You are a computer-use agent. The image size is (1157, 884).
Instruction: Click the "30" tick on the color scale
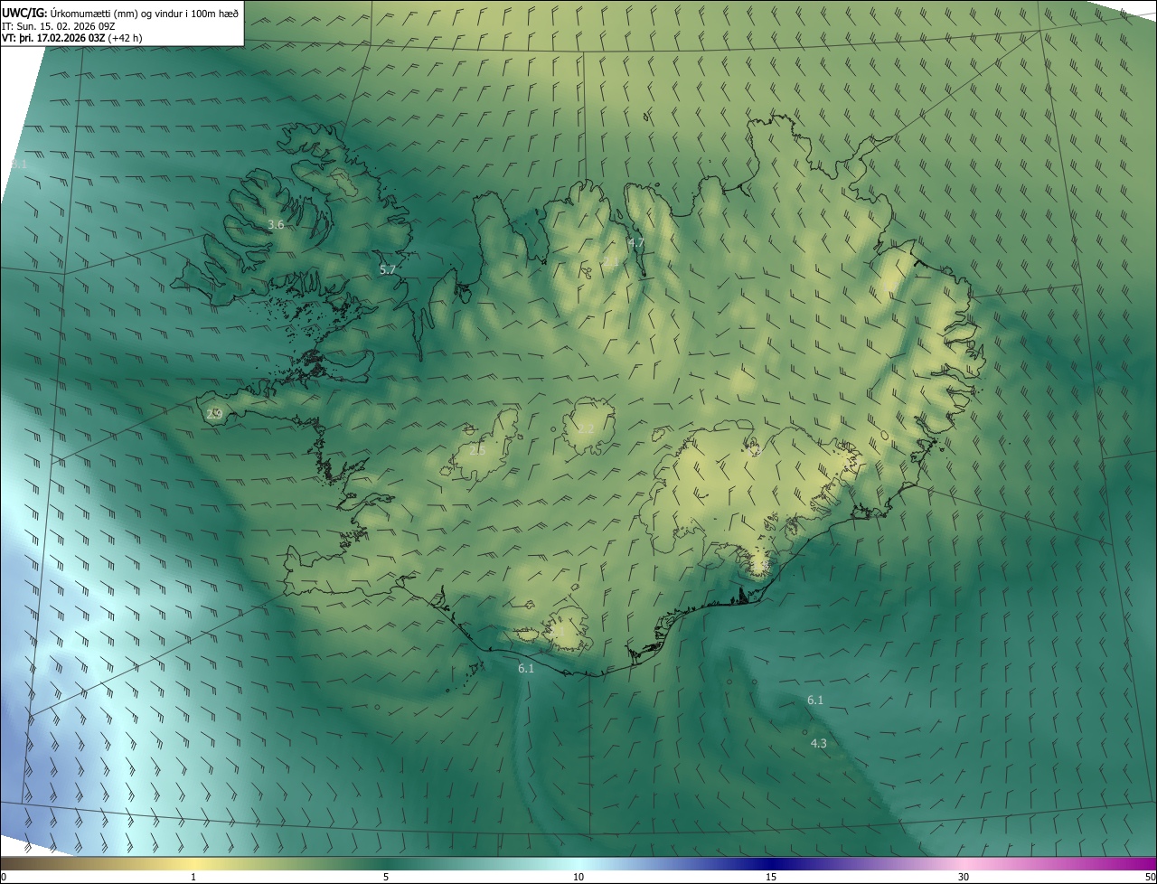click(964, 878)
